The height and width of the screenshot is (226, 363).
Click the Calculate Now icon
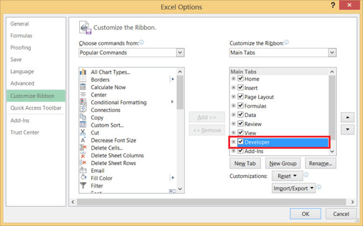83,88
